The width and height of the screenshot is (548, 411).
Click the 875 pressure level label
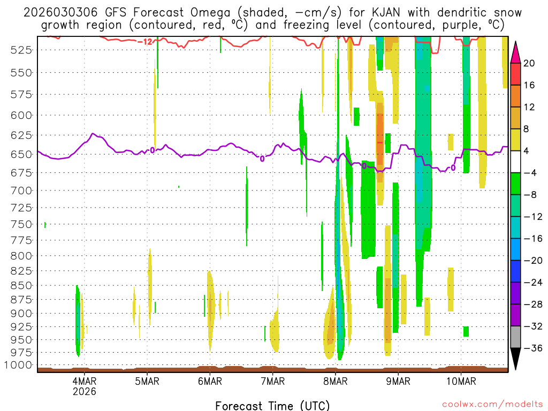pos(21,300)
